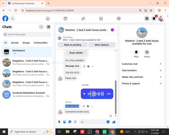
Task: React to the Message sent bubble
Action: 84,66
